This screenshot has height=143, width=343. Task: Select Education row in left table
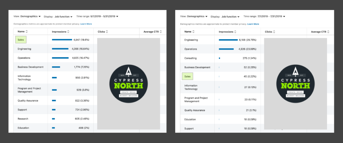coord(23,128)
